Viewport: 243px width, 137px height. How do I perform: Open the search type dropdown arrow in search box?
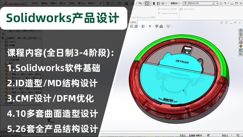[217, 3]
